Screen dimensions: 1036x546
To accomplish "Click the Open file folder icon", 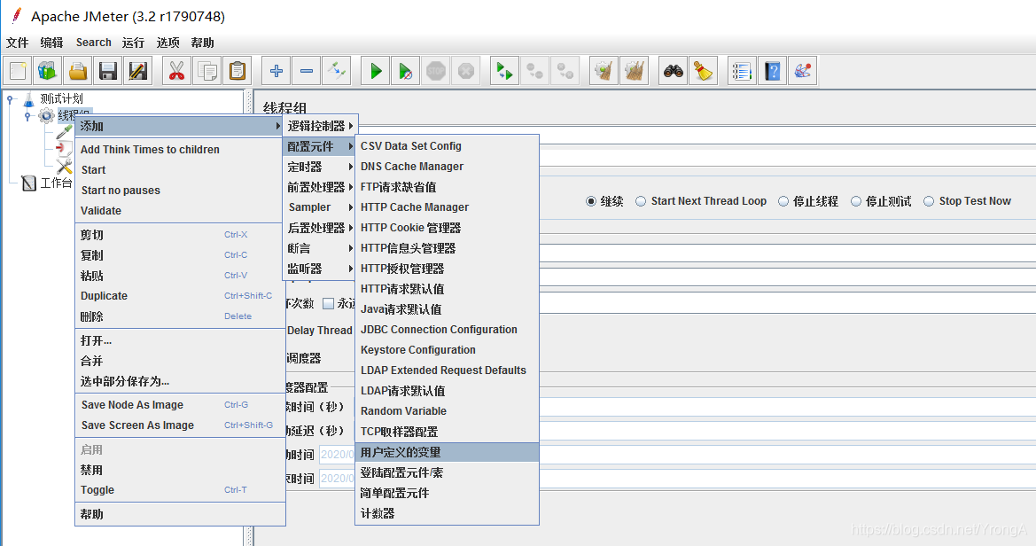I will pyautogui.click(x=77, y=71).
